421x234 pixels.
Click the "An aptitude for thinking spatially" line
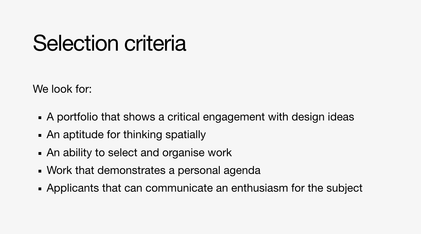click(126, 134)
